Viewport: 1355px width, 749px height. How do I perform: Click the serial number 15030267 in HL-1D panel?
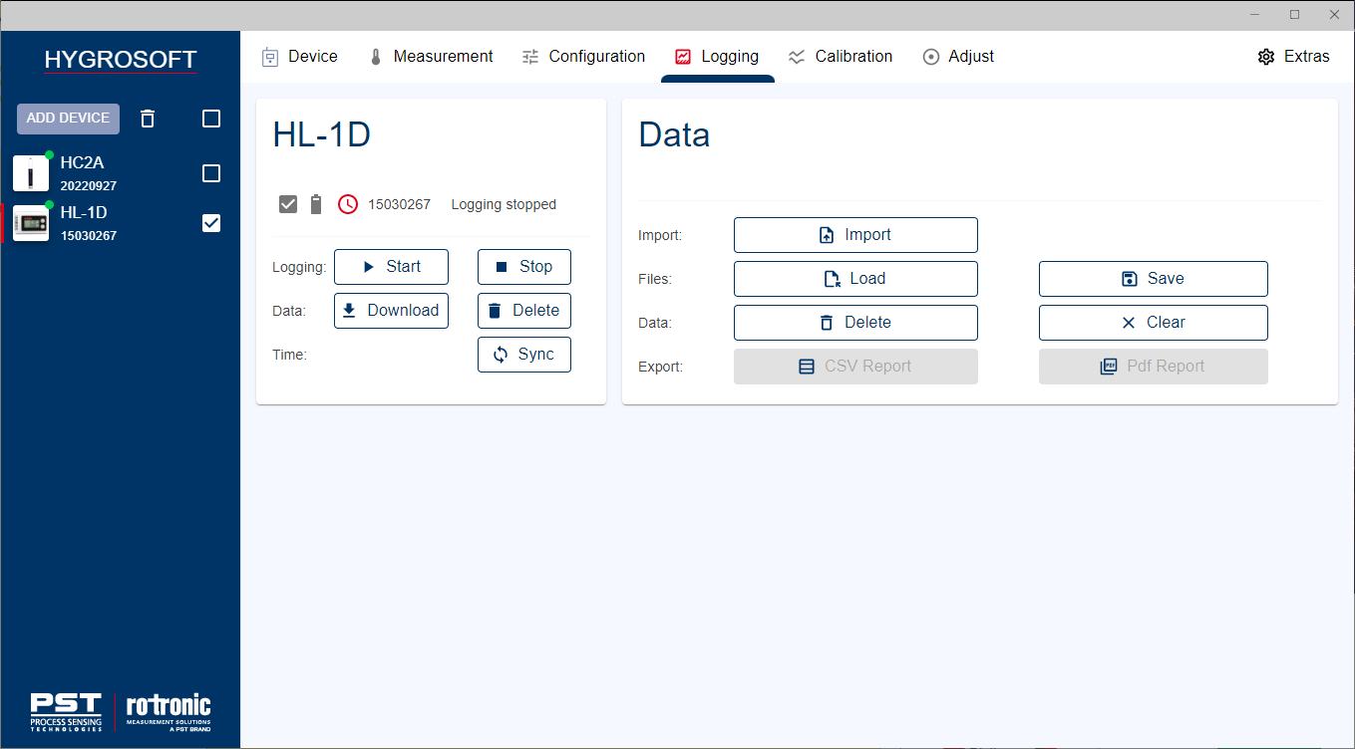pyautogui.click(x=399, y=204)
